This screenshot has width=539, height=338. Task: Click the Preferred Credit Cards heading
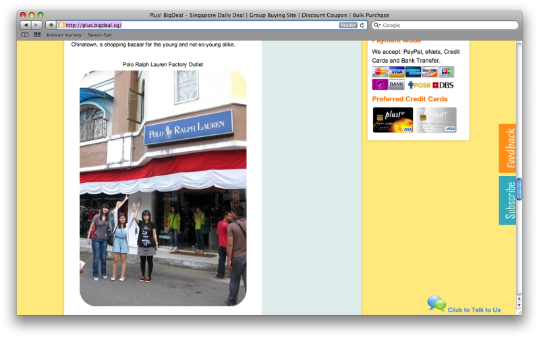[409, 99]
